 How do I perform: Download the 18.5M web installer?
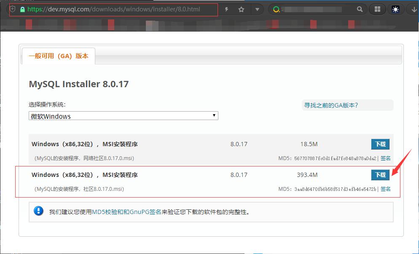380,144
